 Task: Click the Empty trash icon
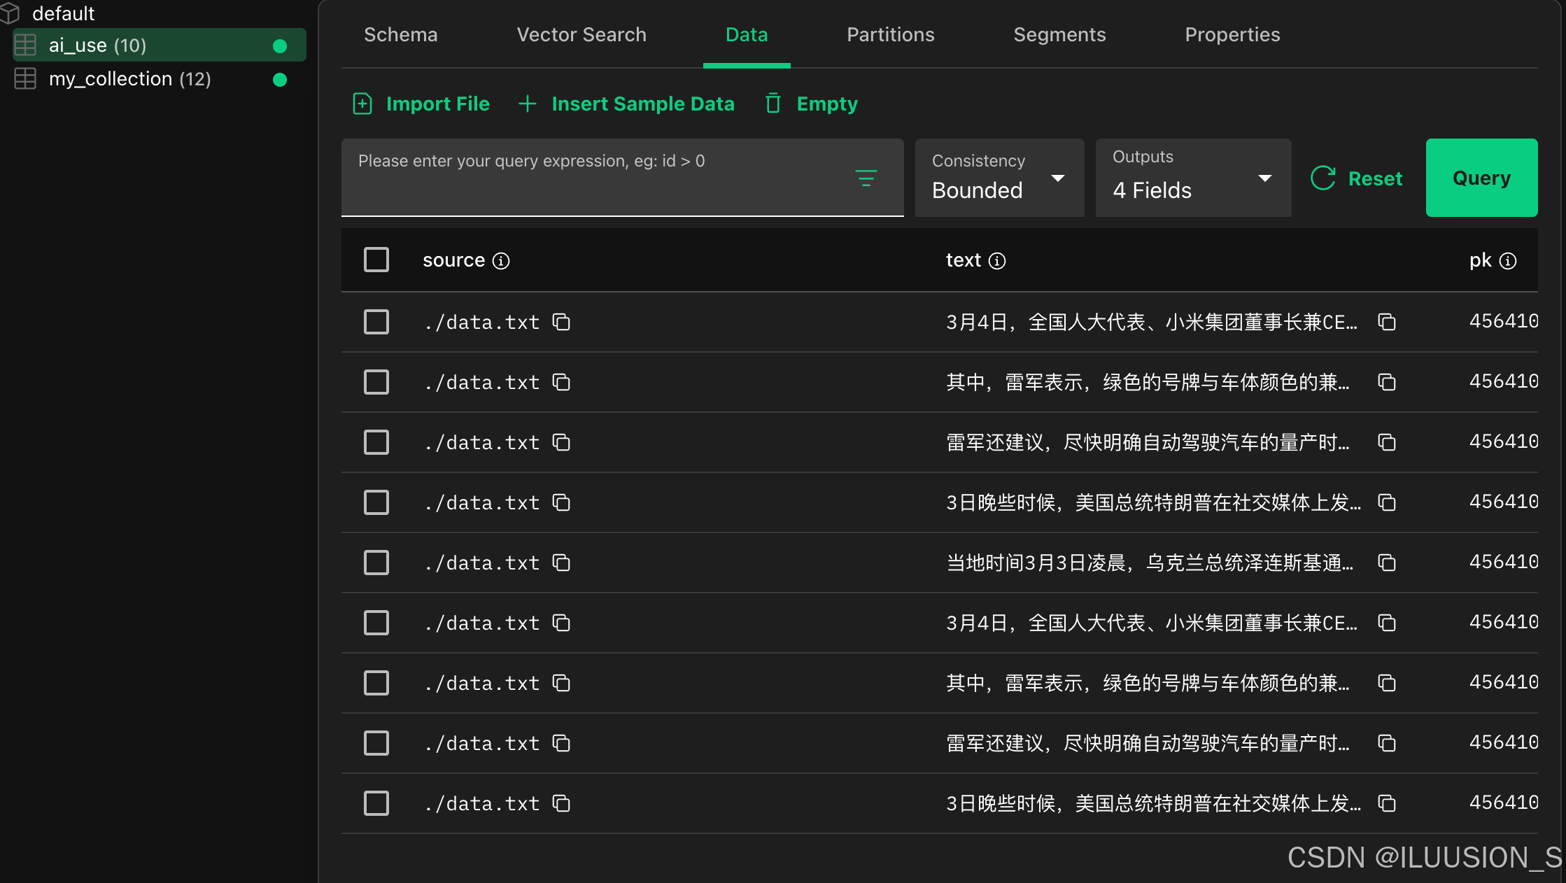tap(773, 104)
